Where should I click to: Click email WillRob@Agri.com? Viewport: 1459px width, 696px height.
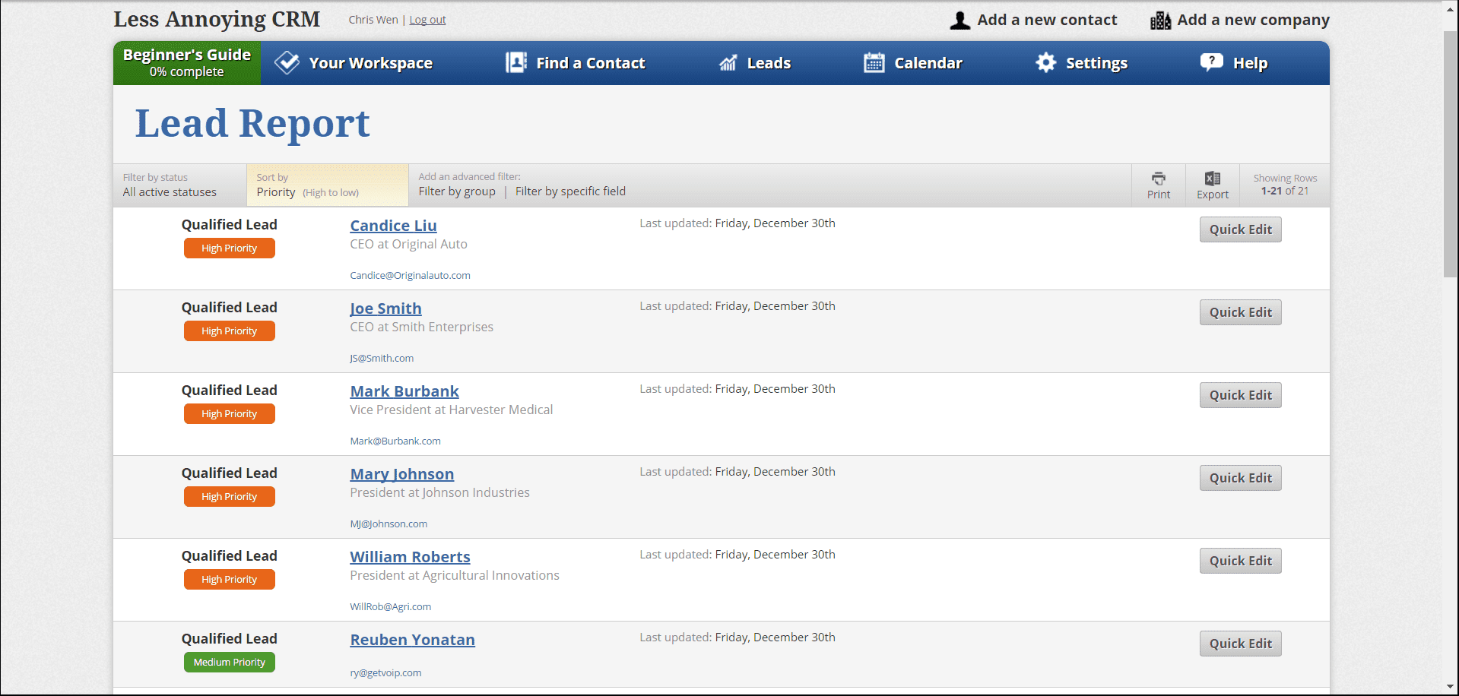point(390,607)
